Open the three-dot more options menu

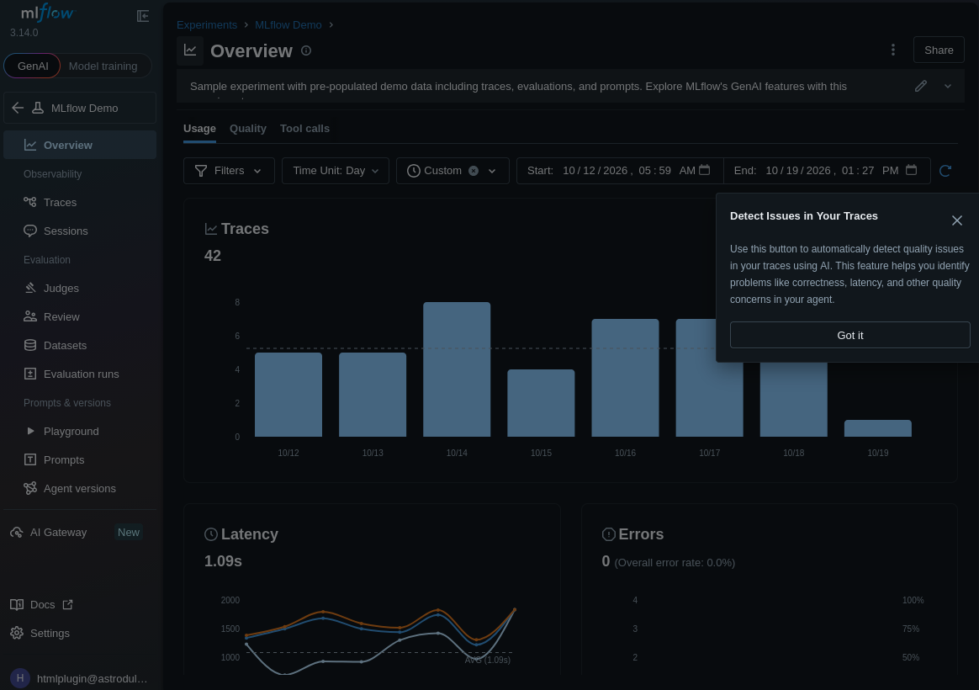point(893,50)
